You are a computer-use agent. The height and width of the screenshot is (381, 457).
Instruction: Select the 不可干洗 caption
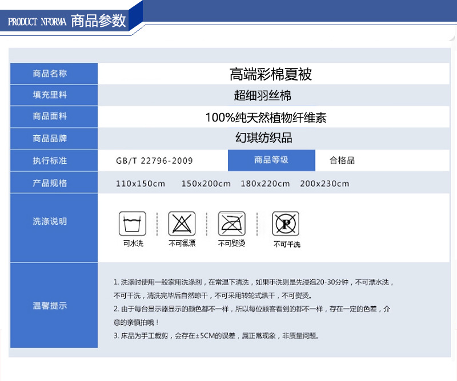pyautogui.click(x=287, y=244)
